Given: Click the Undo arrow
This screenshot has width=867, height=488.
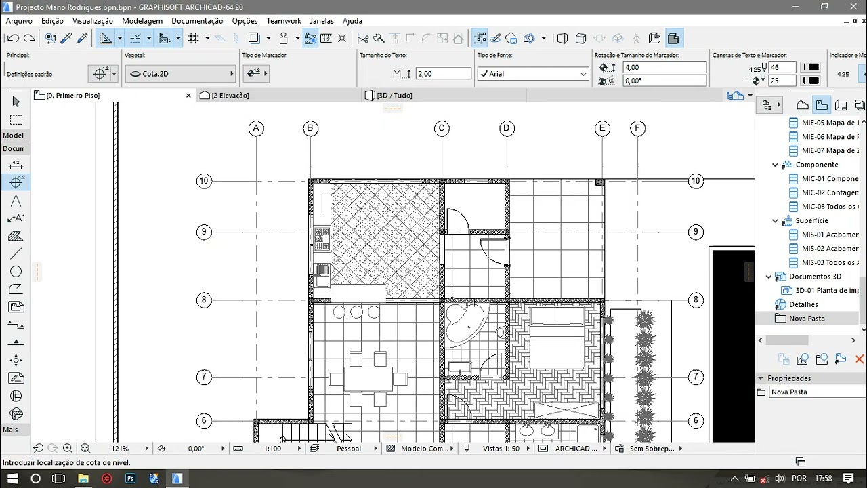Looking at the screenshot, I should coord(13,39).
